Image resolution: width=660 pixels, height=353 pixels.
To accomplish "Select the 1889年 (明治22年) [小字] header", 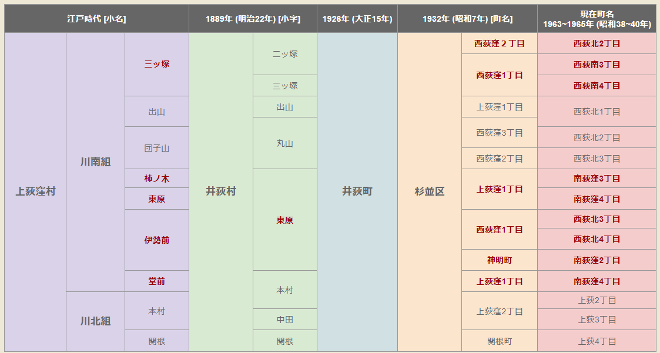I will tap(253, 19).
